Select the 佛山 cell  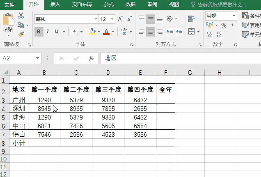tap(18, 134)
